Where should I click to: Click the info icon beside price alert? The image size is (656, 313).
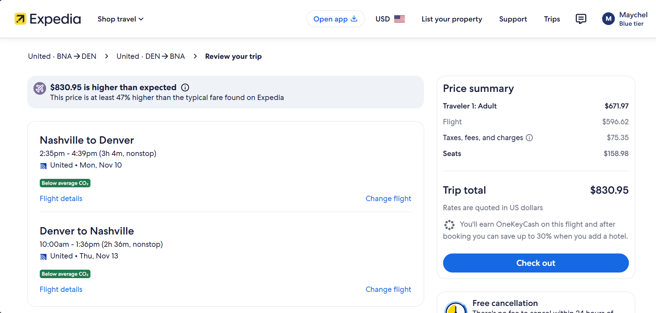(185, 88)
